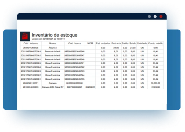Select the "Inventário de estoque" title

point(54,35)
